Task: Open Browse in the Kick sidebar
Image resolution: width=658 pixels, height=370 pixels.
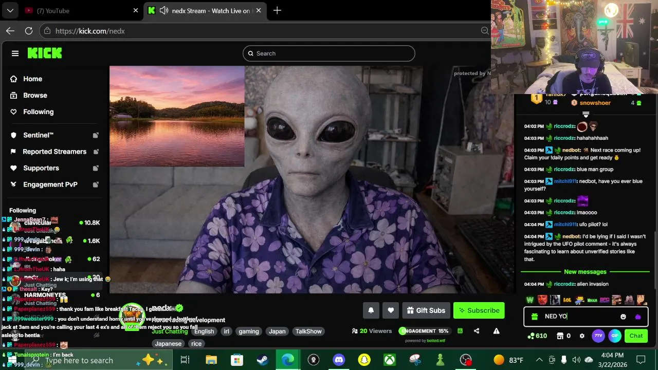Action: [x=35, y=95]
